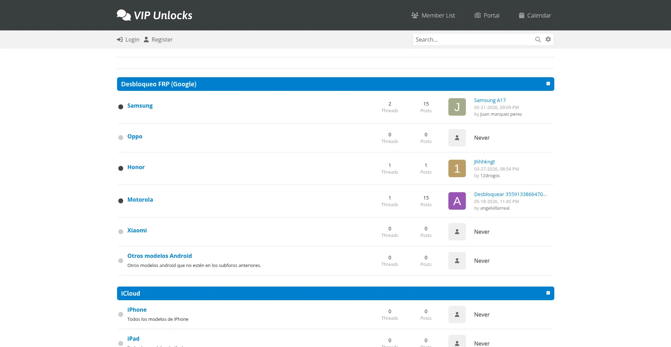Click the Motorola forum status dot

point(121,201)
